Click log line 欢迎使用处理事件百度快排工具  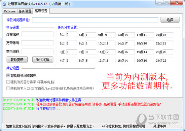[59, 100]
